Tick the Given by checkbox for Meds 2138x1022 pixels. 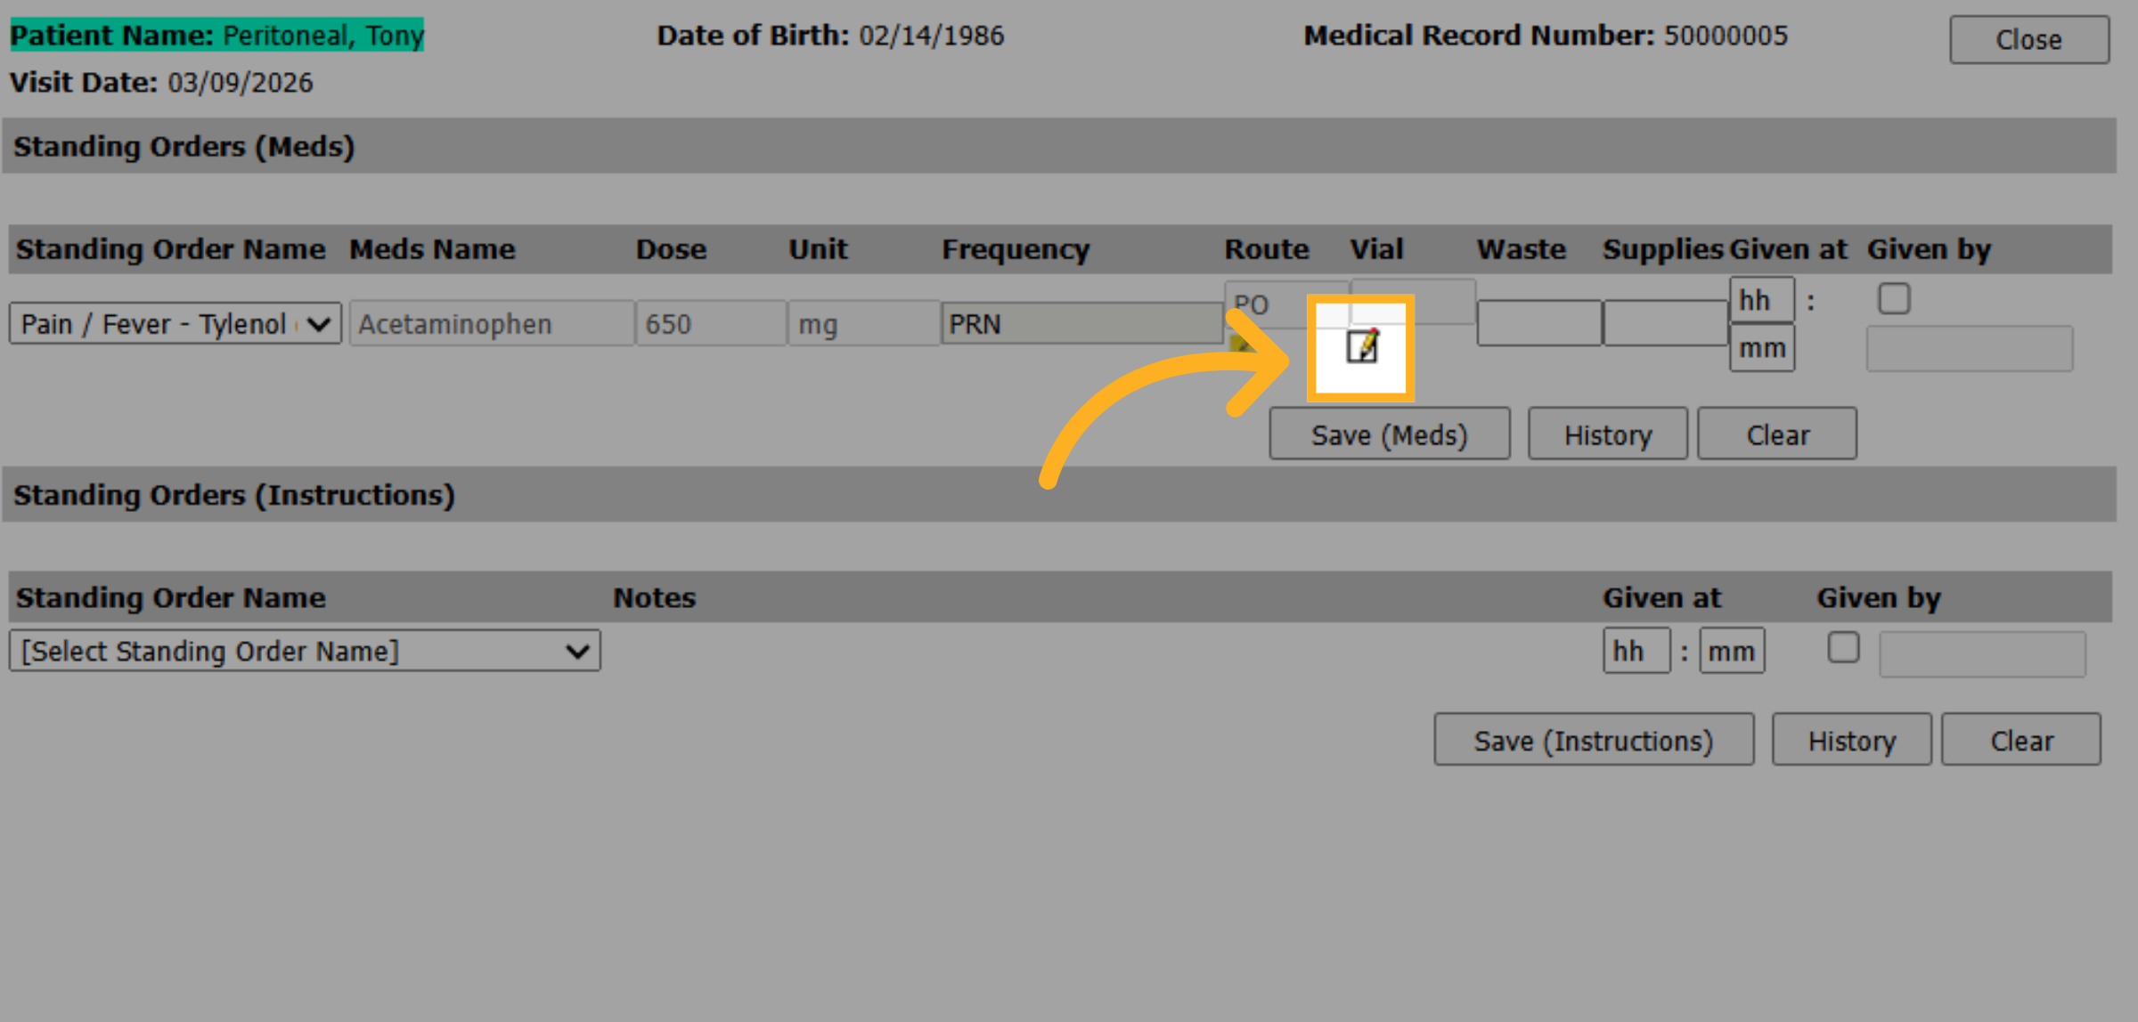1894,298
